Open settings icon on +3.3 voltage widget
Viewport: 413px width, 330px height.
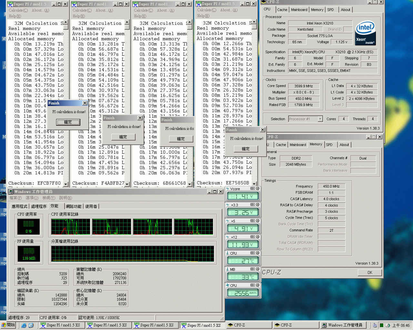coord(253,205)
